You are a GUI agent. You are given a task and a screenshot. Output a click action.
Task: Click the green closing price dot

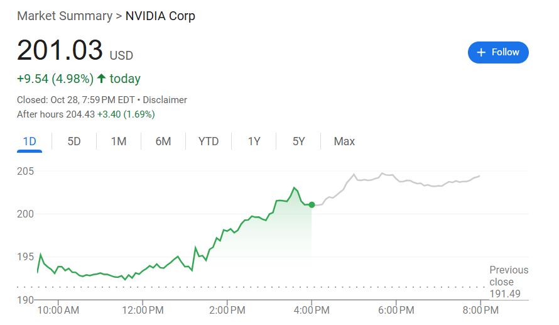click(x=312, y=205)
